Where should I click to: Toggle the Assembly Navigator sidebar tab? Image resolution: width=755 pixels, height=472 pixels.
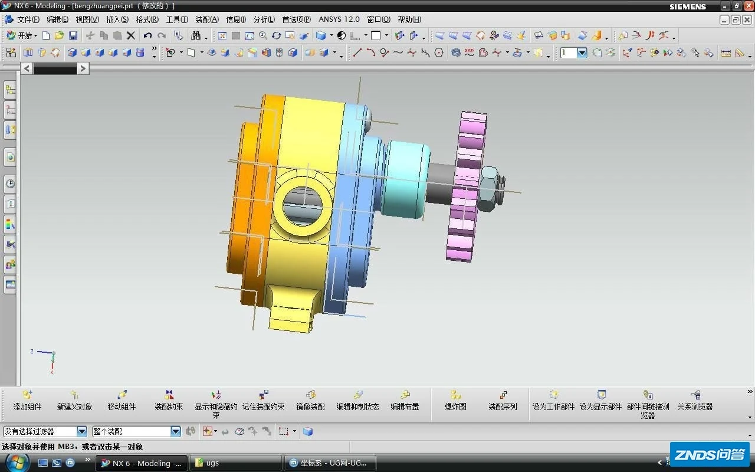[x=10, y=90]
